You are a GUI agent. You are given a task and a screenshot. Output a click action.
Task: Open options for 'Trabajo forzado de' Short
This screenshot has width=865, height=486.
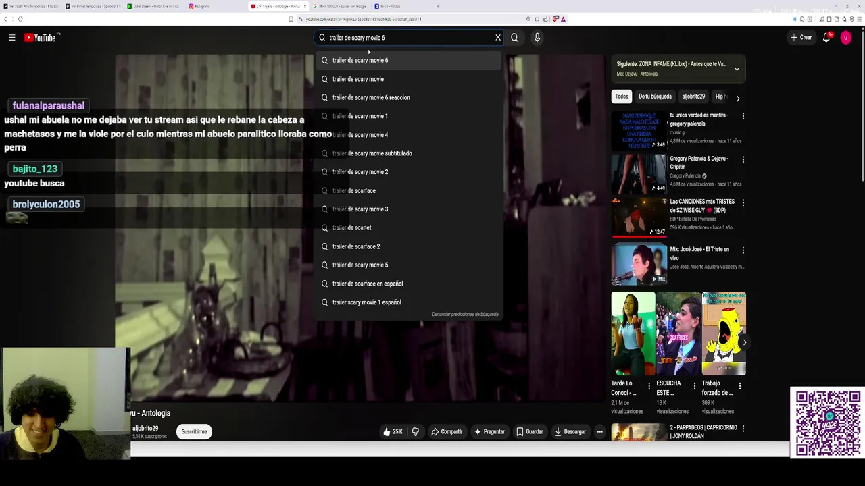coord(739,386)
